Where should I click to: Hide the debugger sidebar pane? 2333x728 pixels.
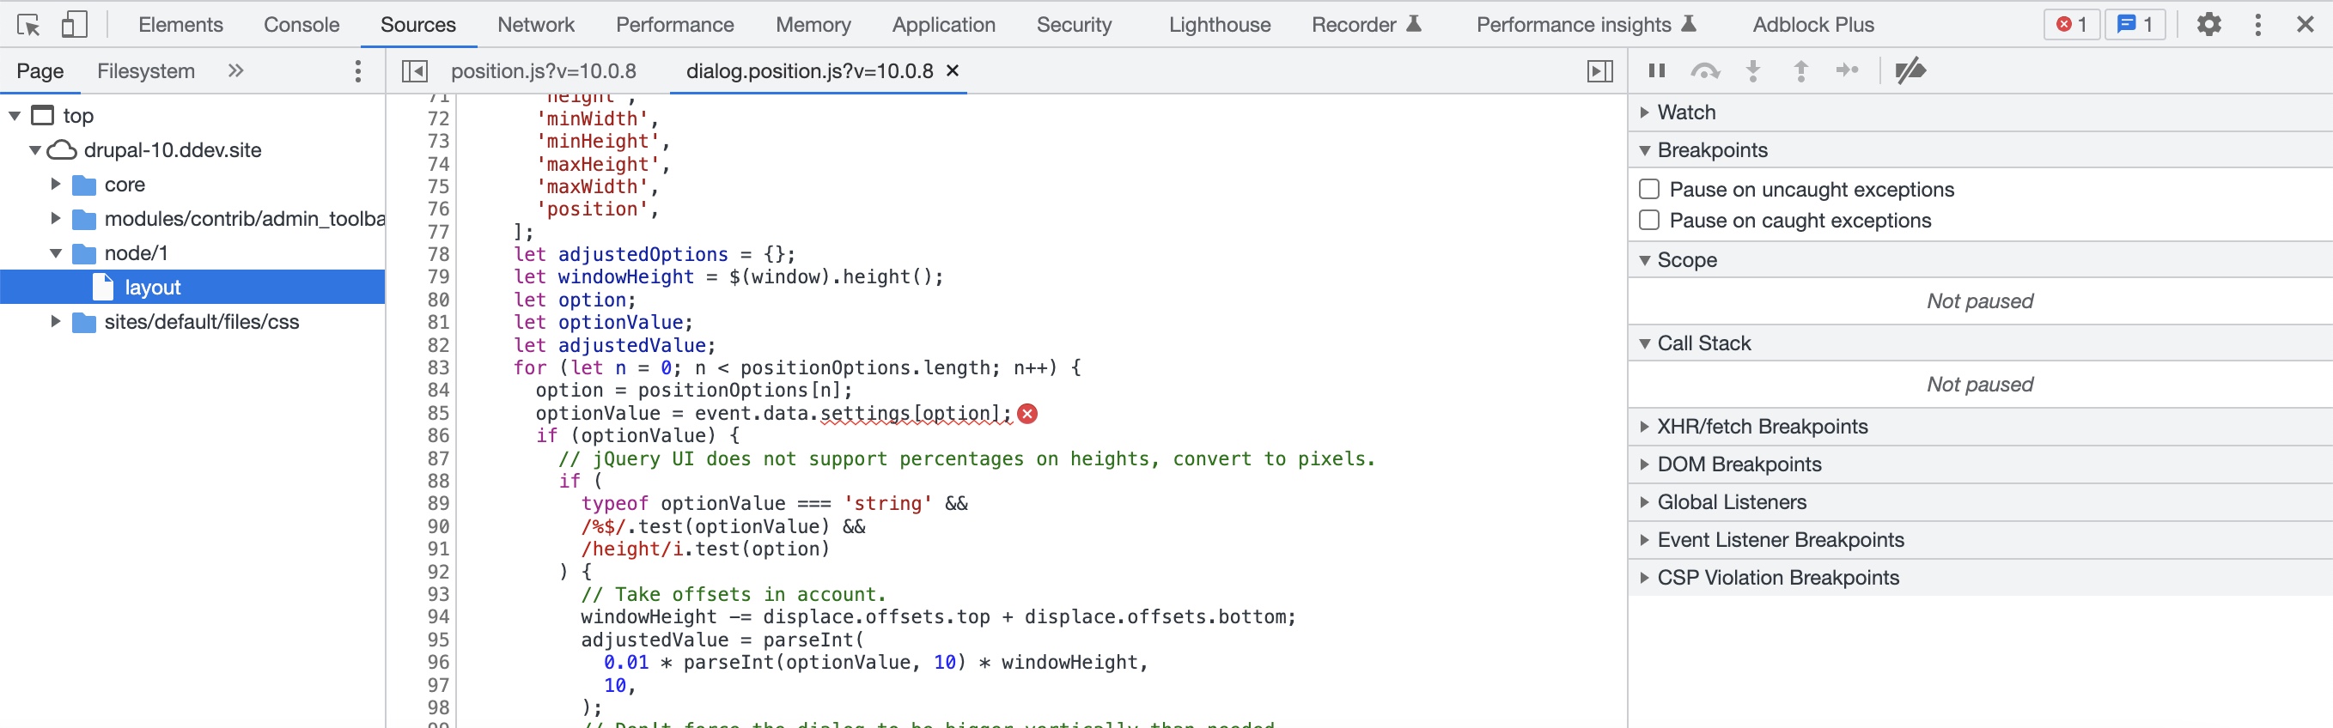1599,70
